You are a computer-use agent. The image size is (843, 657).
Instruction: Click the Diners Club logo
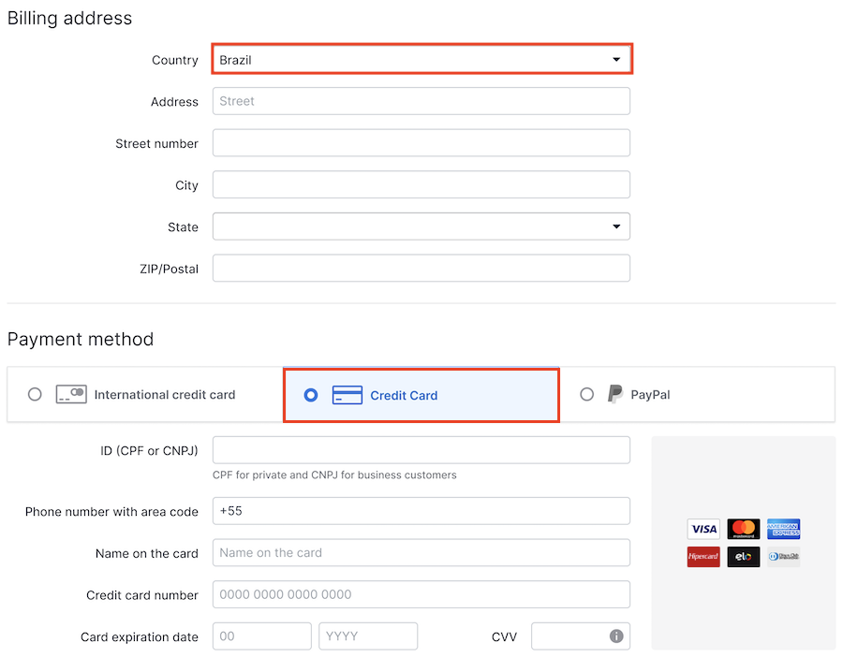[x=783, y=557]
